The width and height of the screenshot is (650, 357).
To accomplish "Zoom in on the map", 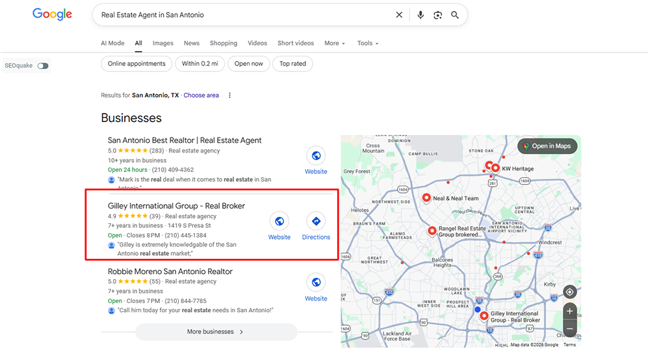I will point(569,311).
